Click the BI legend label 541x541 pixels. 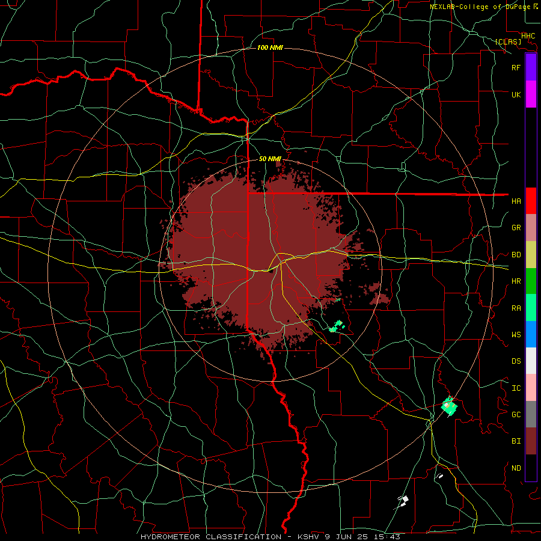point(516,441)
